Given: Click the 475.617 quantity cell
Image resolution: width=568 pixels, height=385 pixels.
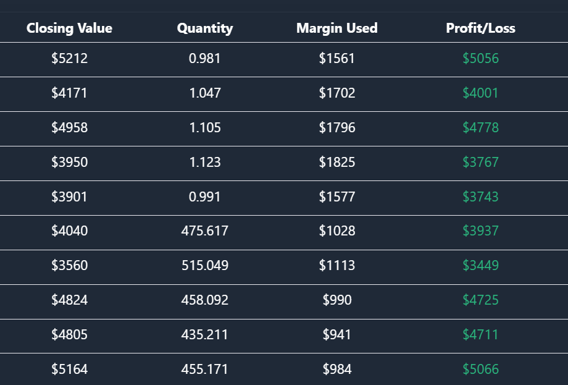Looking at the screenshot, I should pyautogui.click(x=205, y=231).
